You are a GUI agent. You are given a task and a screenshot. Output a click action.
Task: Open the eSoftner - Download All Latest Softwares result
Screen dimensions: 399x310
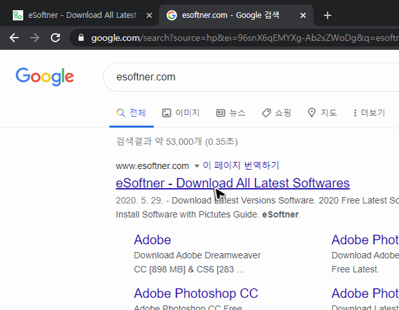coord(233,183)
